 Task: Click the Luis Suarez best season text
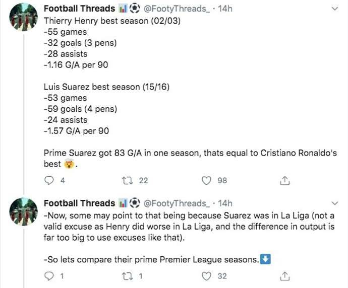[106, 87]
